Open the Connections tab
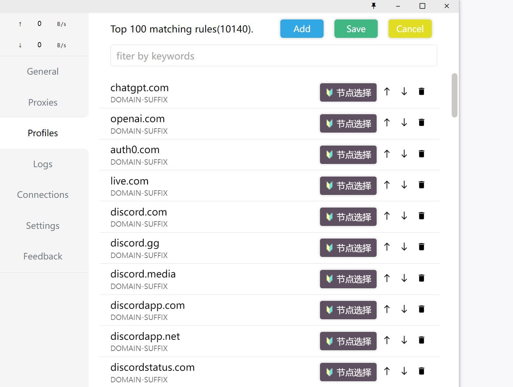Image resolution: width=513 pixels, height=387 pixels. (x=43, y=195)
